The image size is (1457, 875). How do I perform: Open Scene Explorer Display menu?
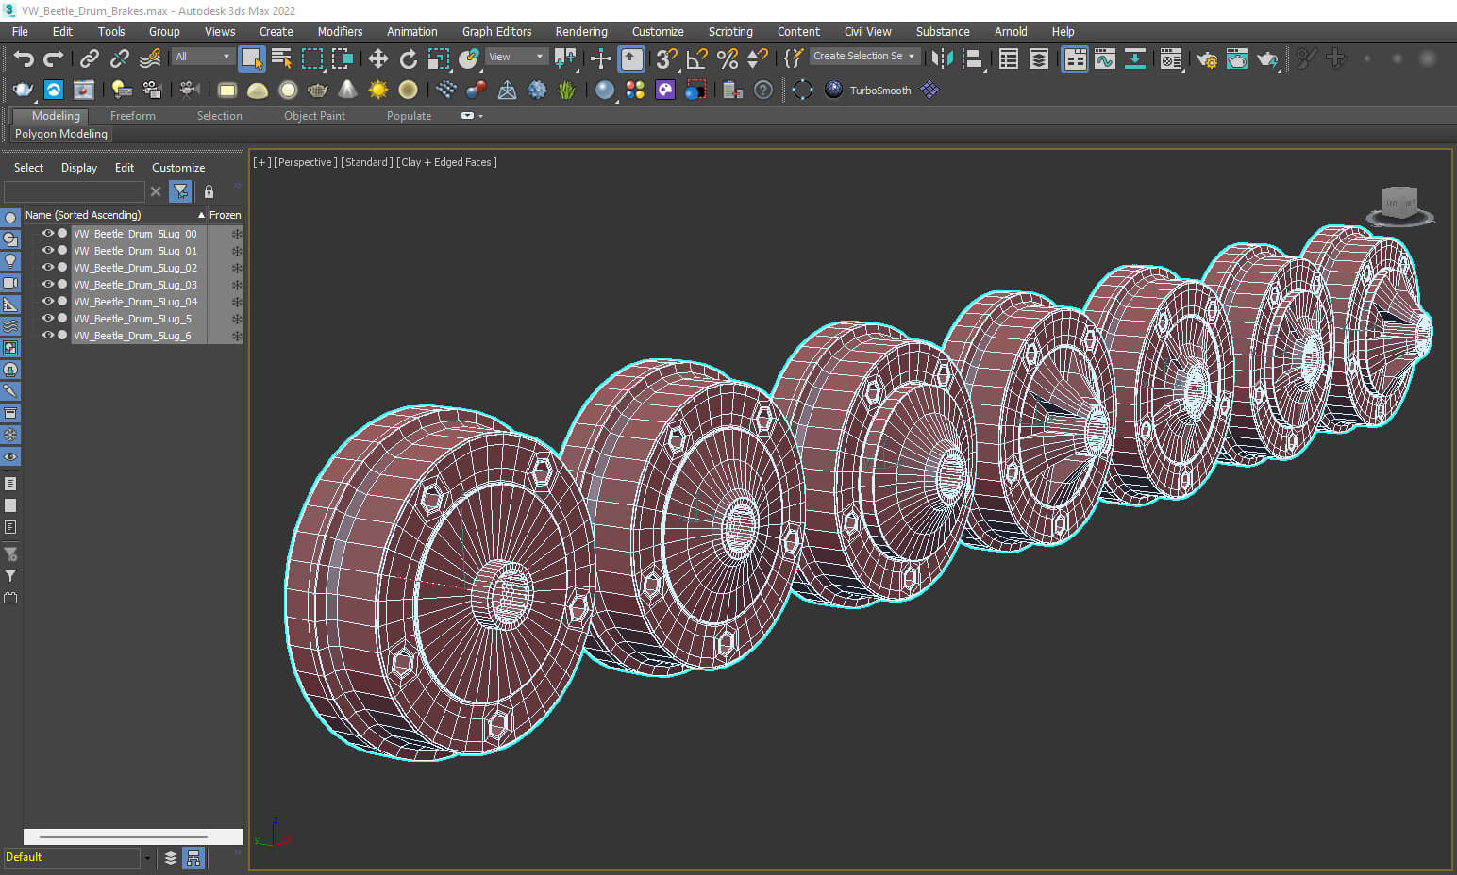[79, 168]
